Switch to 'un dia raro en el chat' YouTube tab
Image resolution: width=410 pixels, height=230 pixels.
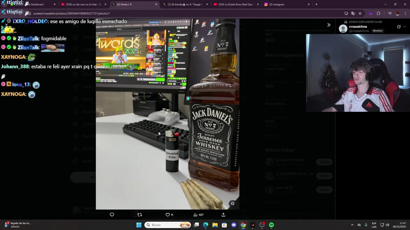pos(83,4)
